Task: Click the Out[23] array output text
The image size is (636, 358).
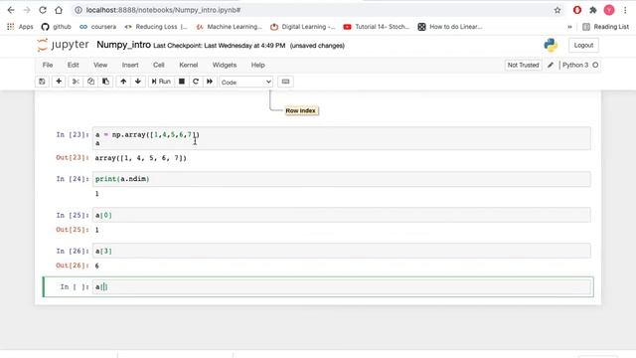Action: [141, 158]
